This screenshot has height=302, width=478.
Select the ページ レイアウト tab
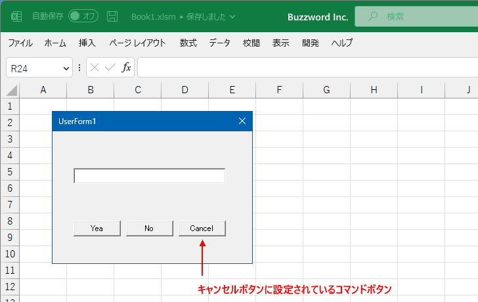pyautogui.click(x=137, y=43)
